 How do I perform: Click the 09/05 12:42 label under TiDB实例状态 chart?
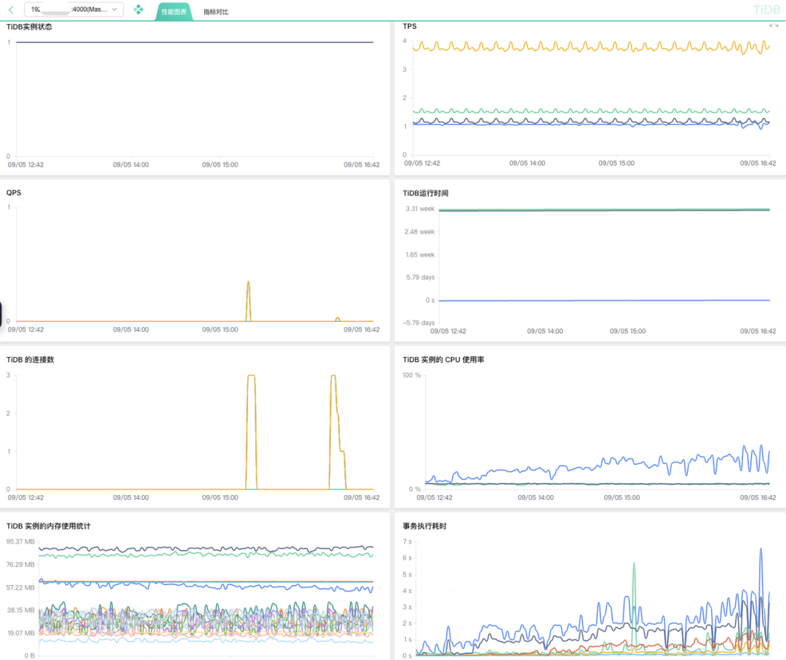(25, 165)
